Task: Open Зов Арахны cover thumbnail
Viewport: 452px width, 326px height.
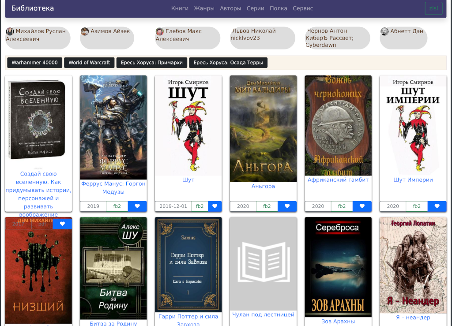Action: (338, 267)
